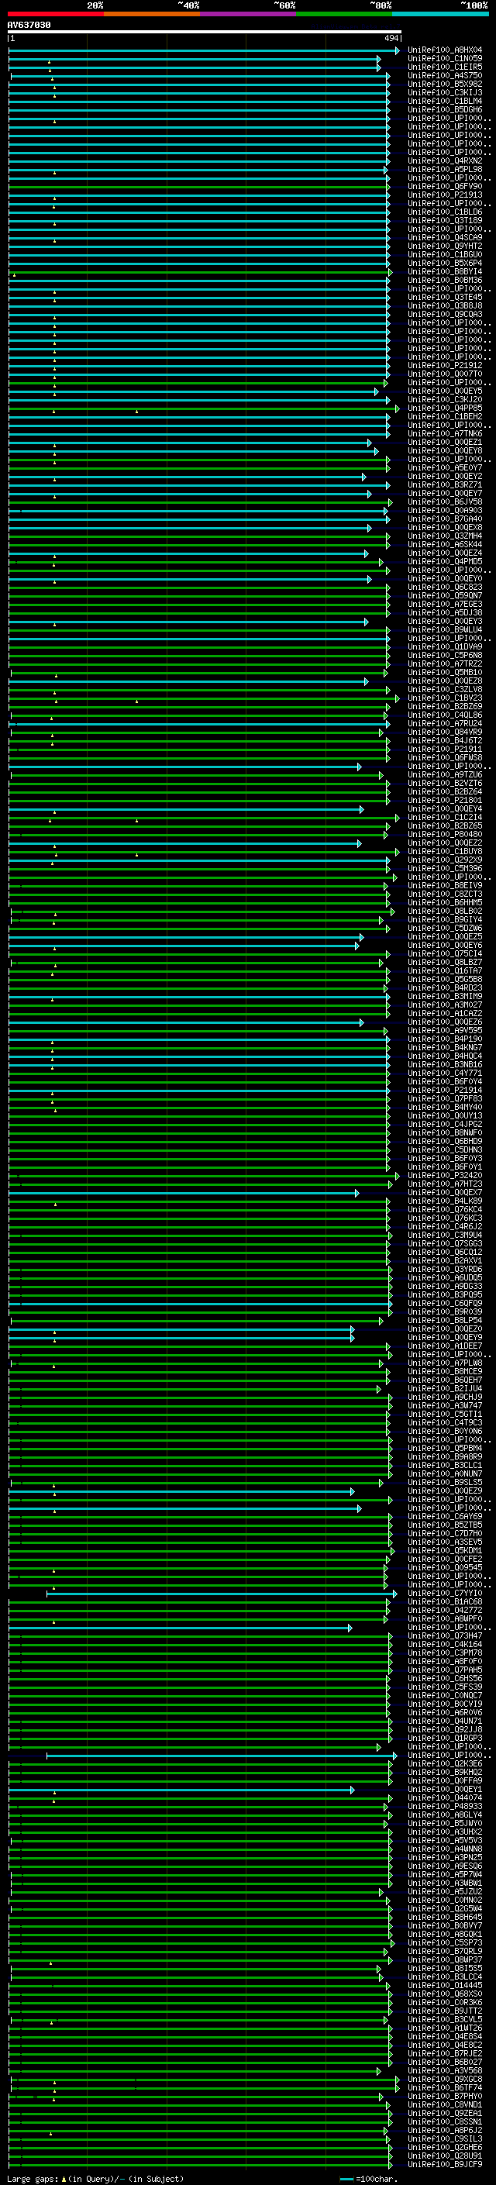The width and height of the screenshot is (496, 2185).
Task: Select the UniRef100_B9JCF9 label
Action: 444,2165
